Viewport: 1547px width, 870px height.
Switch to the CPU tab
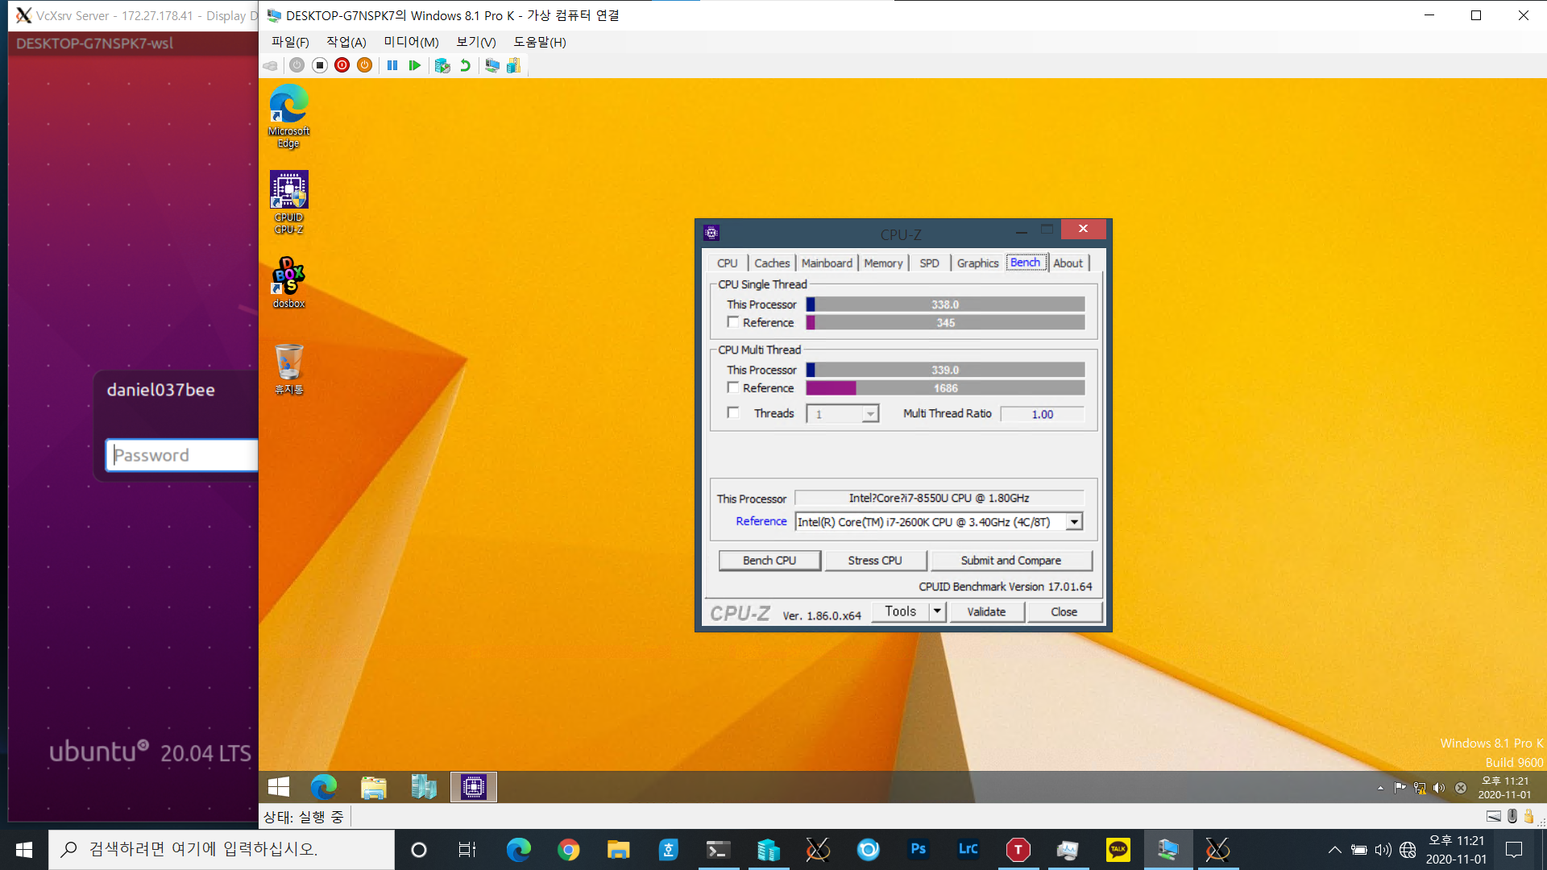(727, 263)
